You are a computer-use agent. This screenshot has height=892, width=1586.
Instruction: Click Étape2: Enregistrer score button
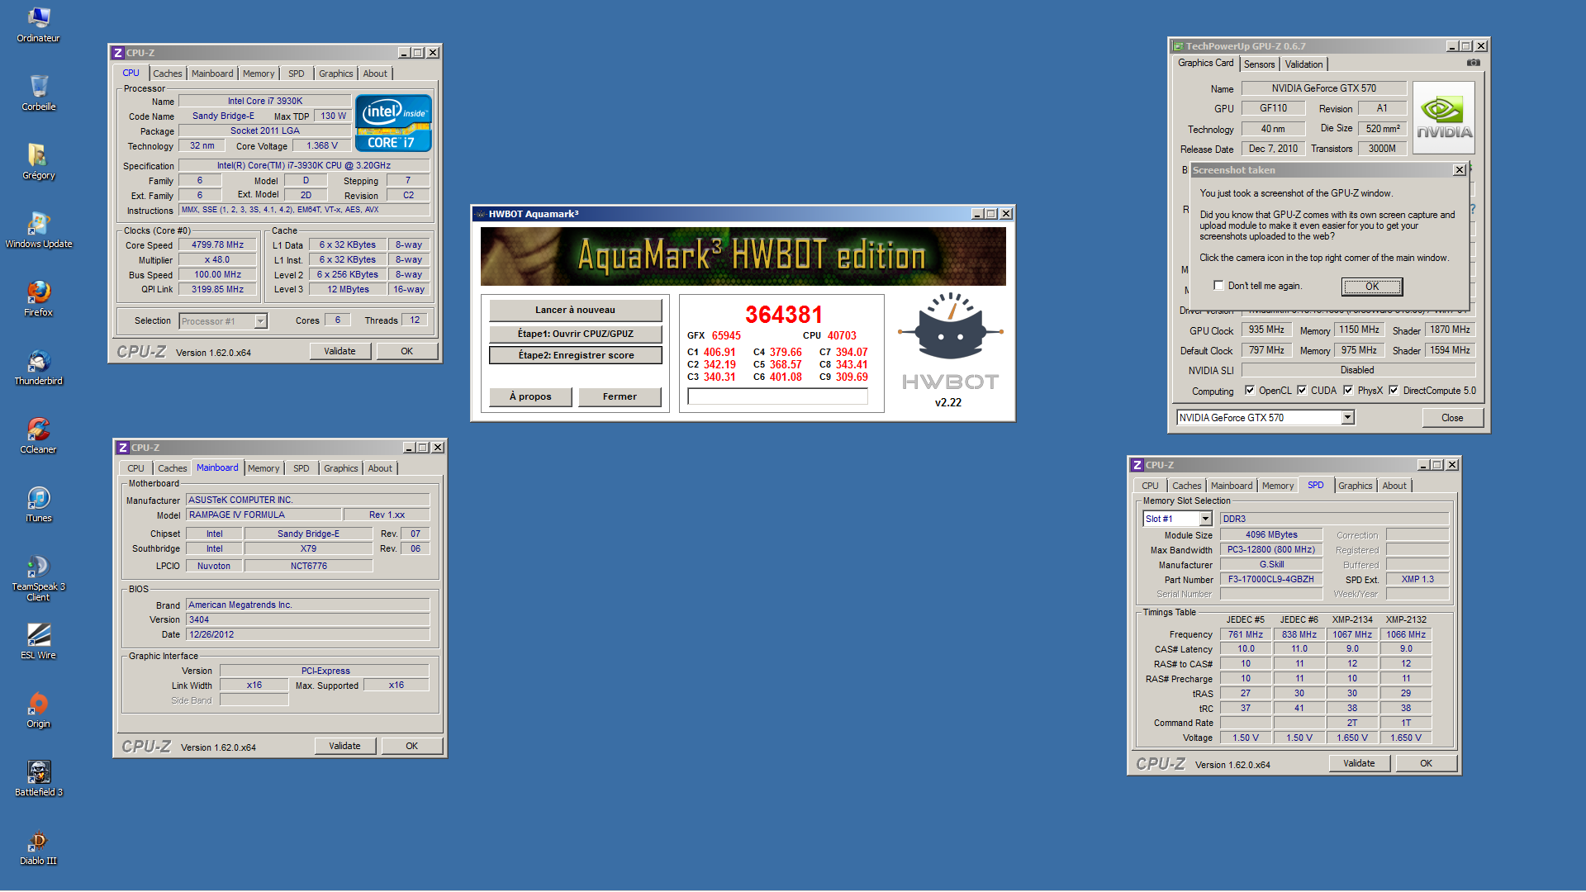(576, 355)
